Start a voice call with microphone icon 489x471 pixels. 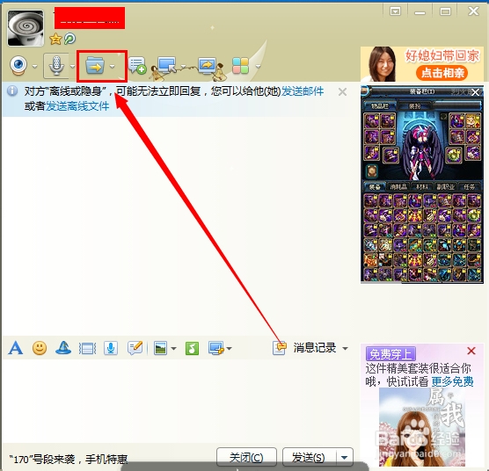pos(56,66)
